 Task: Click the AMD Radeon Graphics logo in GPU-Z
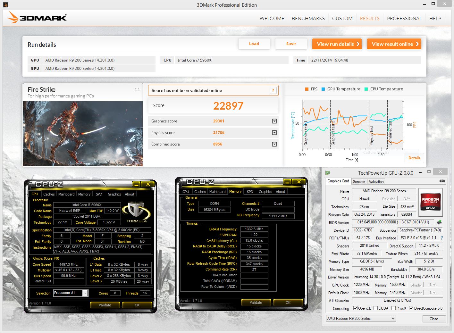430,202
